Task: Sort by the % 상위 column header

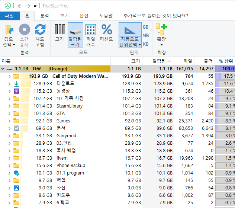Action: [225, 61]
